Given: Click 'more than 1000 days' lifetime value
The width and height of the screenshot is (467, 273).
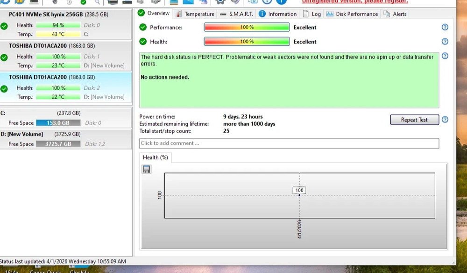Looking at the screenshot, I should [249, 124].
